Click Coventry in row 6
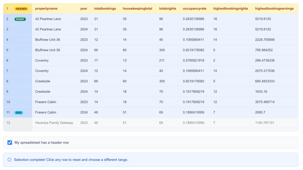 tap(42, 60)
